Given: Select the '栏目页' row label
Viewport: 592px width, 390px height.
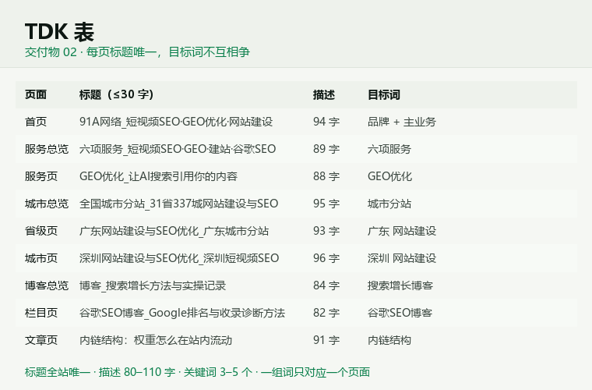Looking at the screenshot, I should pos(41,313).
